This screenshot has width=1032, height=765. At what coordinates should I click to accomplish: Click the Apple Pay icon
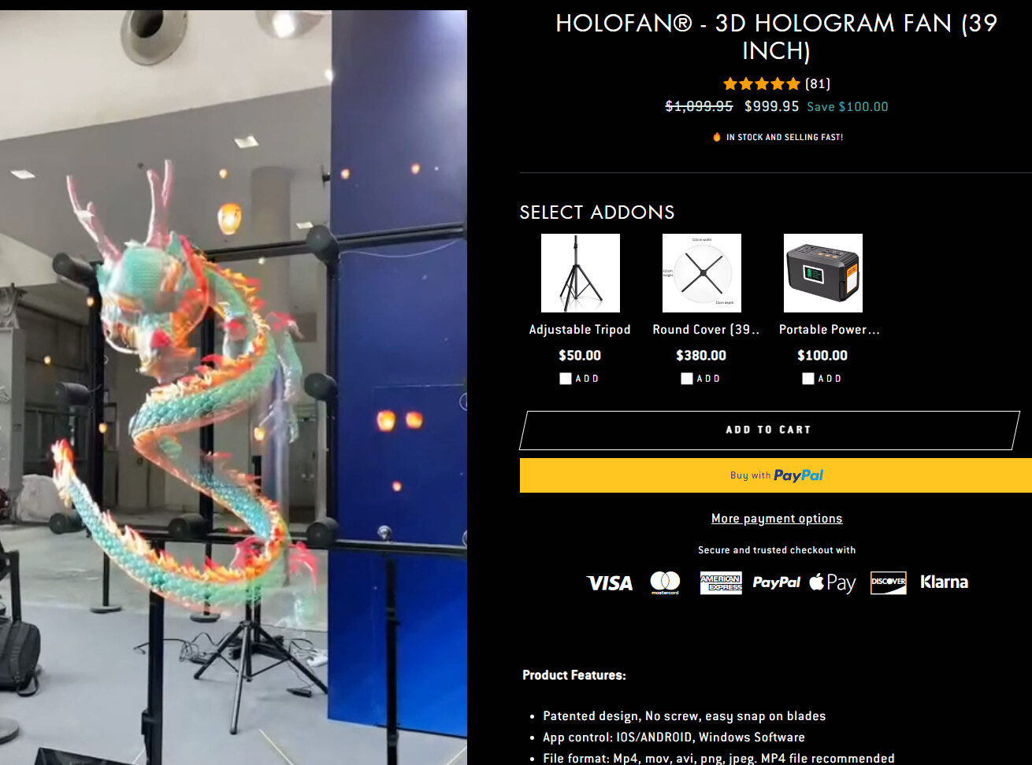[x=833, y=582]
